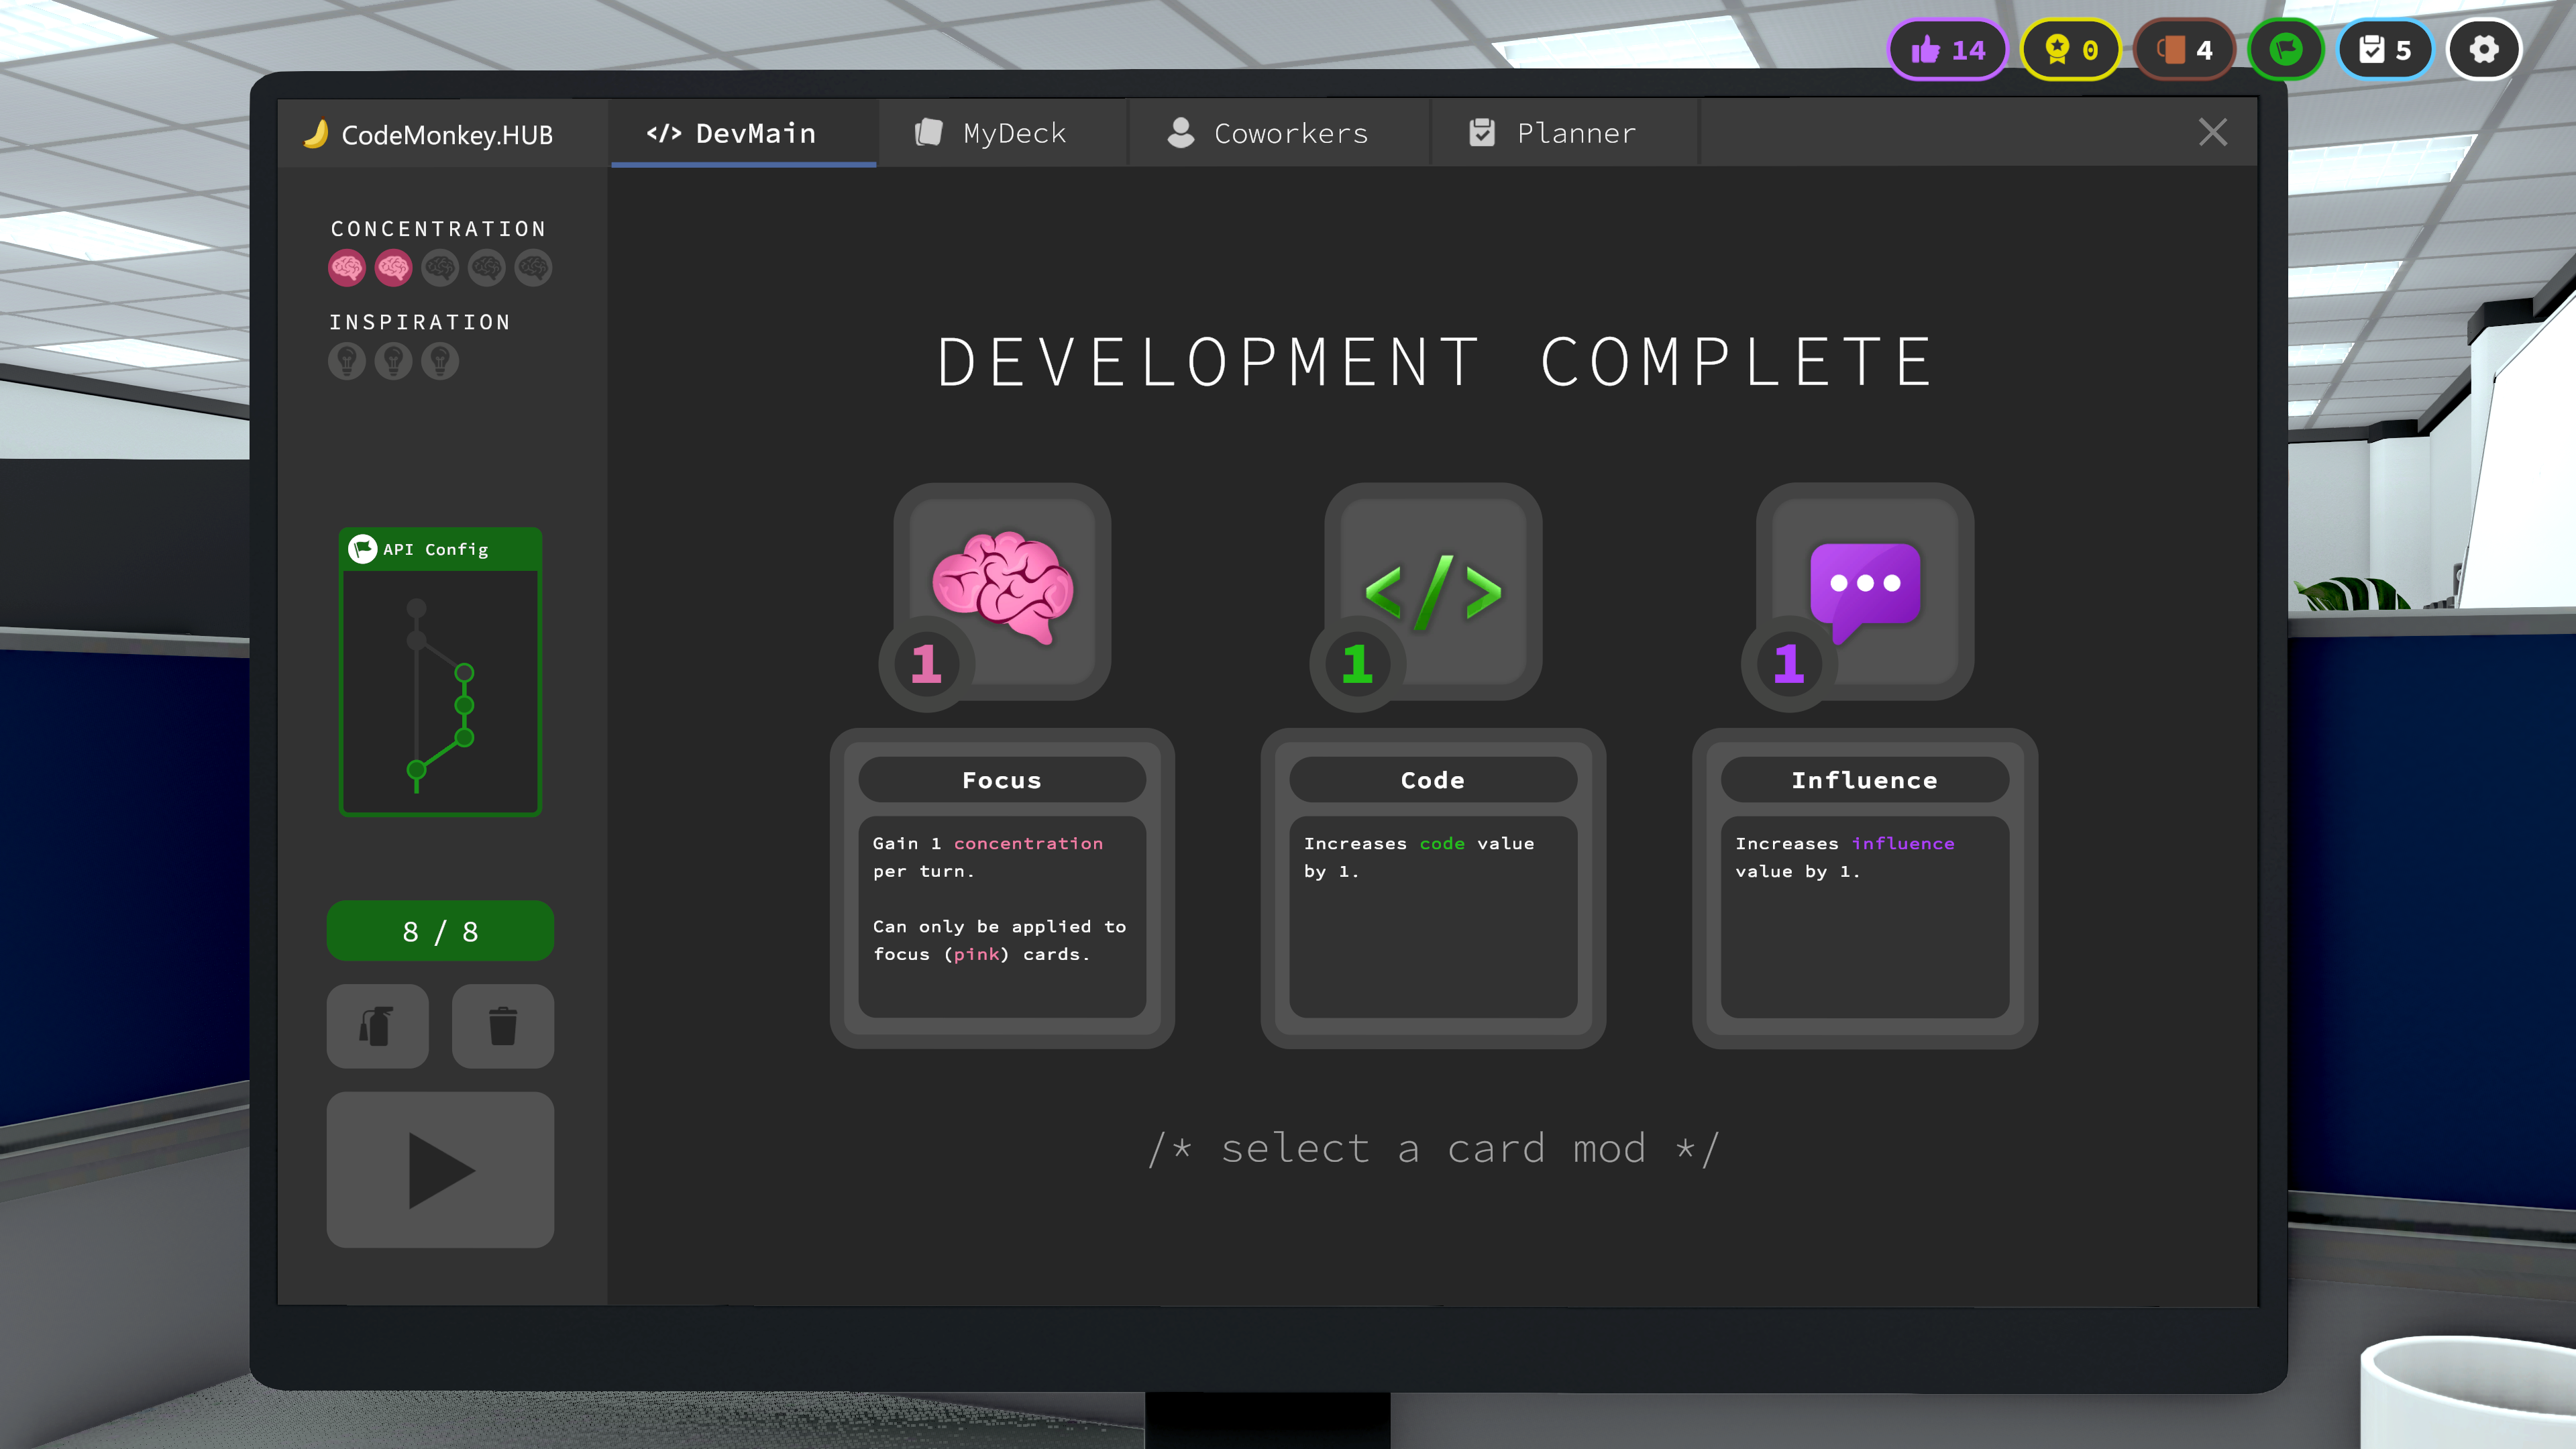Click the fire extinguisher icon
The image size is (2576, 1449).
tap(377, 1026)
